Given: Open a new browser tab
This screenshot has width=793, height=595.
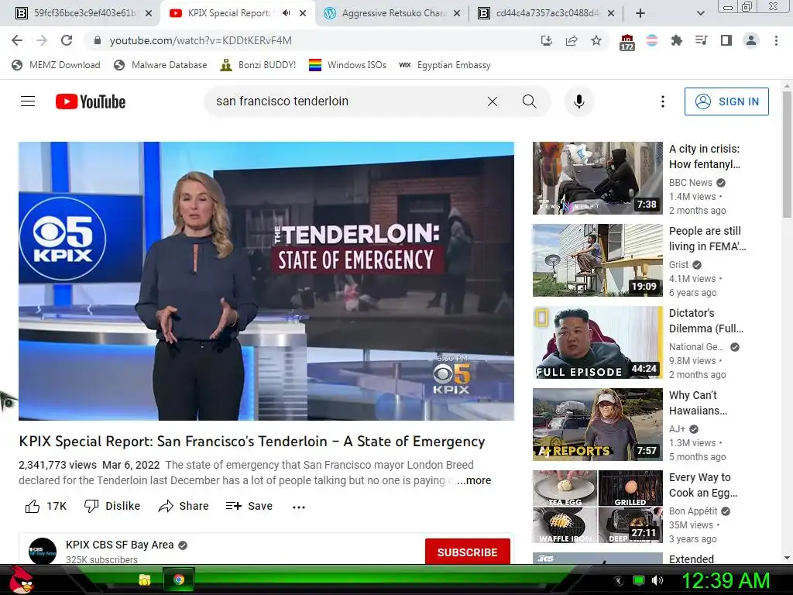Looking at the screenshot, I should click(x=640, y=13).
